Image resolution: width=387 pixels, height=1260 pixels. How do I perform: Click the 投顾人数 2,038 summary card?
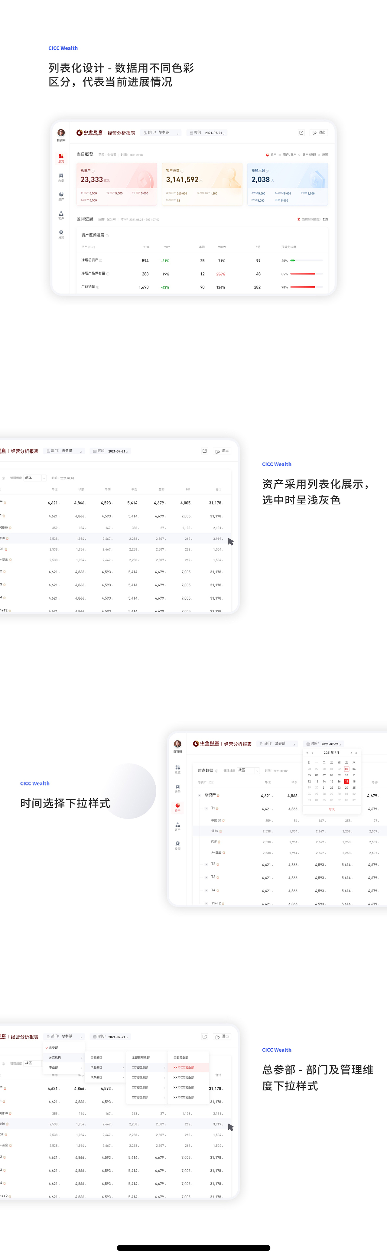pos(288,184)
